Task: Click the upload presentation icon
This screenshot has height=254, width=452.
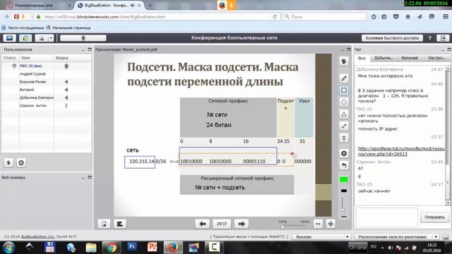Action: 104,224
